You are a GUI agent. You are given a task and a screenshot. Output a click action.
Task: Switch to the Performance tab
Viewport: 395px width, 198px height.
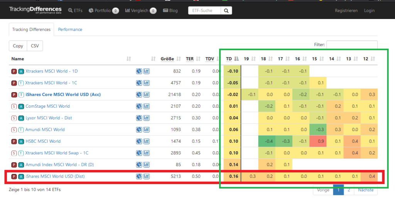click(70, 29)
